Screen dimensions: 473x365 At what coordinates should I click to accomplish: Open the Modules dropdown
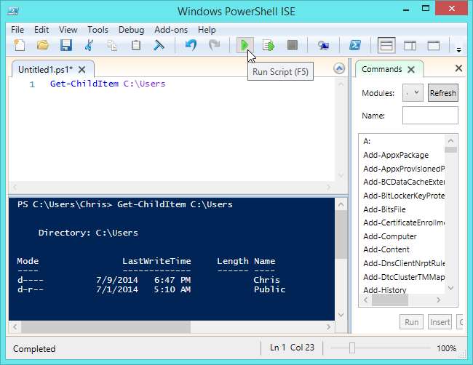tap(413, 93)
